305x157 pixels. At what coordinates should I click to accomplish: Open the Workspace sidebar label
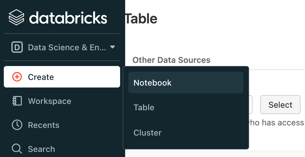(50, 101)
